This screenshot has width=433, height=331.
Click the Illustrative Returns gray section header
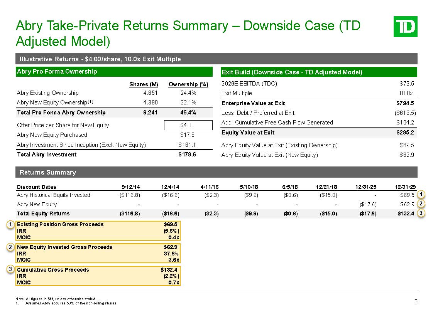click(216, 59)
